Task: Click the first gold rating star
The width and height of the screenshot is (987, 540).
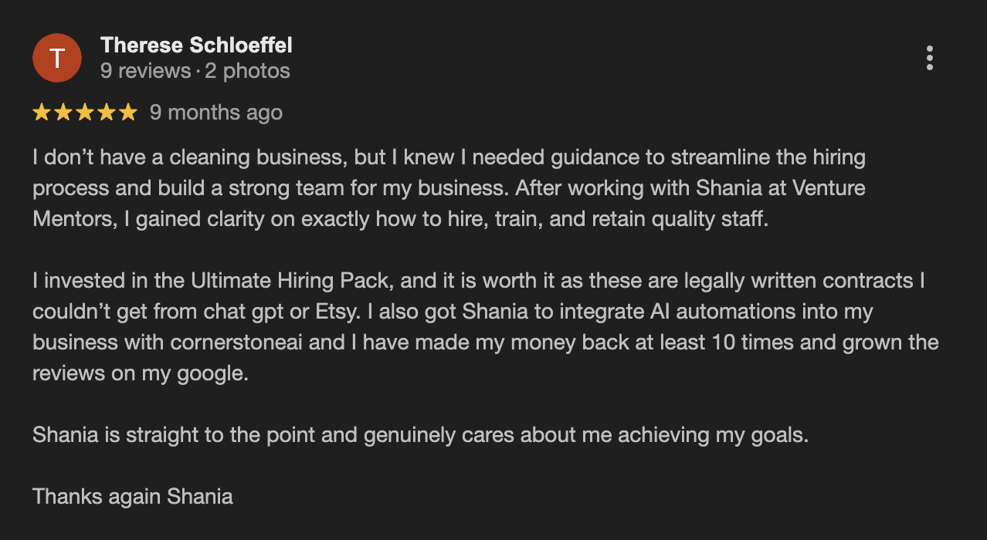Action: tap(42, 113)
